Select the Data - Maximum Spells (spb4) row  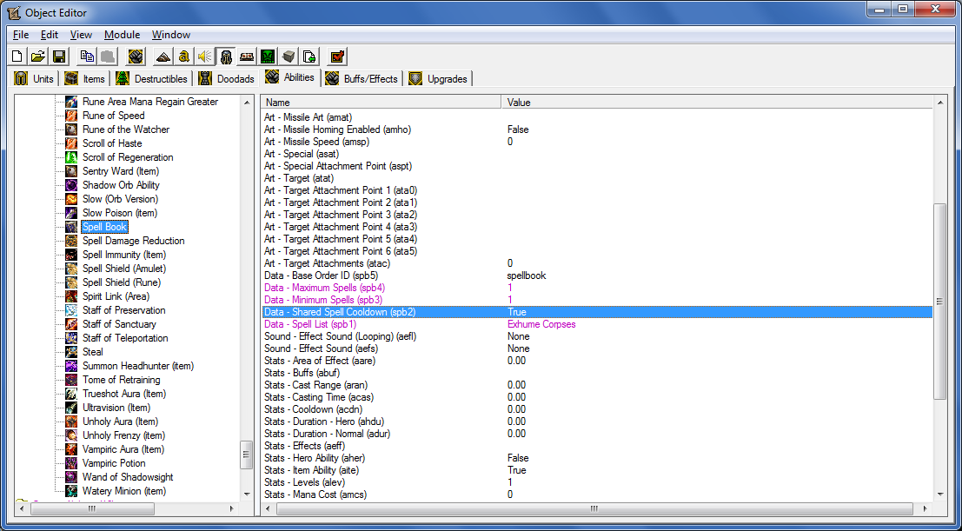point(596,288)
